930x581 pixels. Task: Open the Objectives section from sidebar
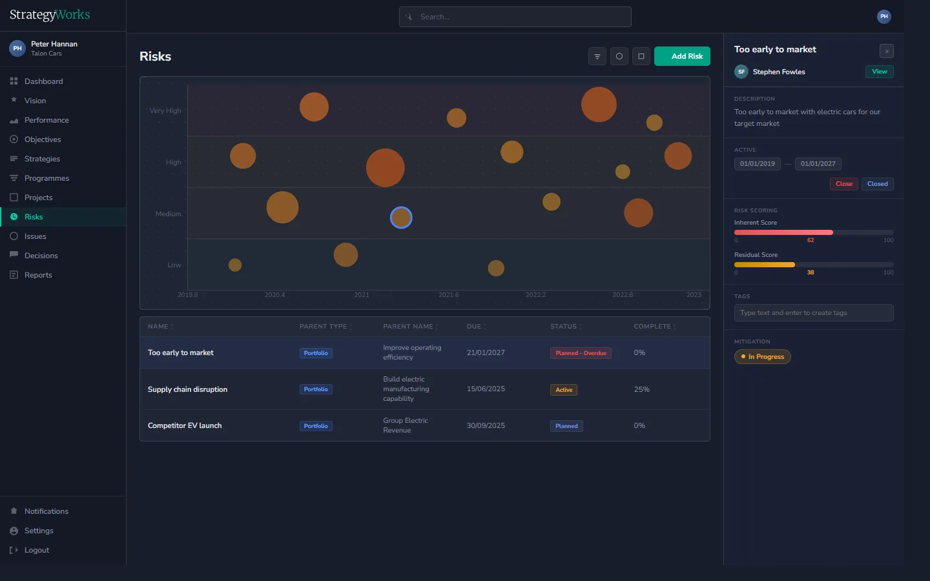click(43, 139)
